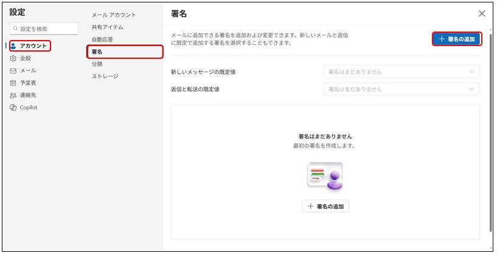The height and width of the screenshot is (253, 497).
Task: Expand the new message default signature dropdown
Action: [x=401, y=72]
